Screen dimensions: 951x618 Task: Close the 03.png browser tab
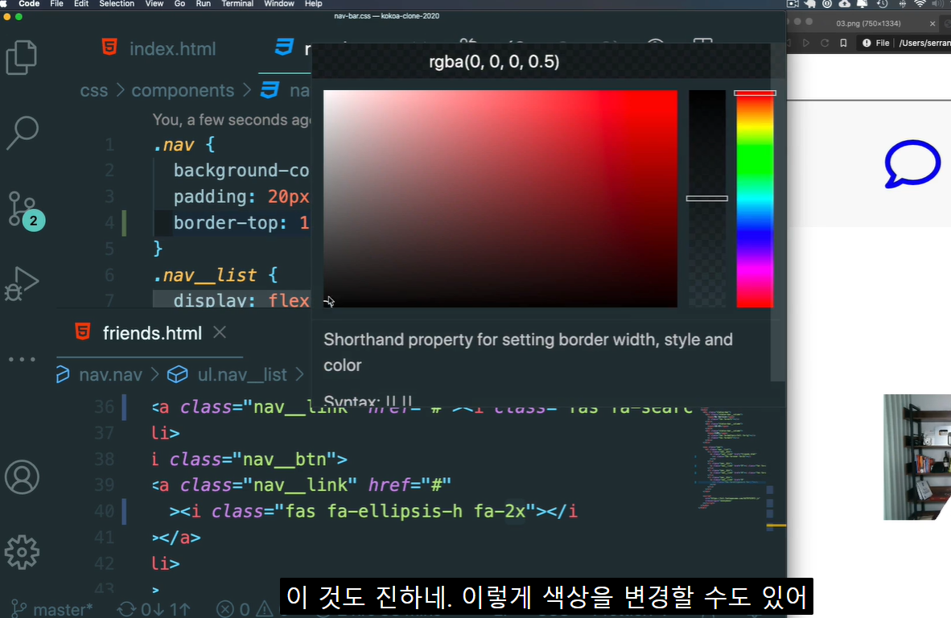click(x=932, y=23)
